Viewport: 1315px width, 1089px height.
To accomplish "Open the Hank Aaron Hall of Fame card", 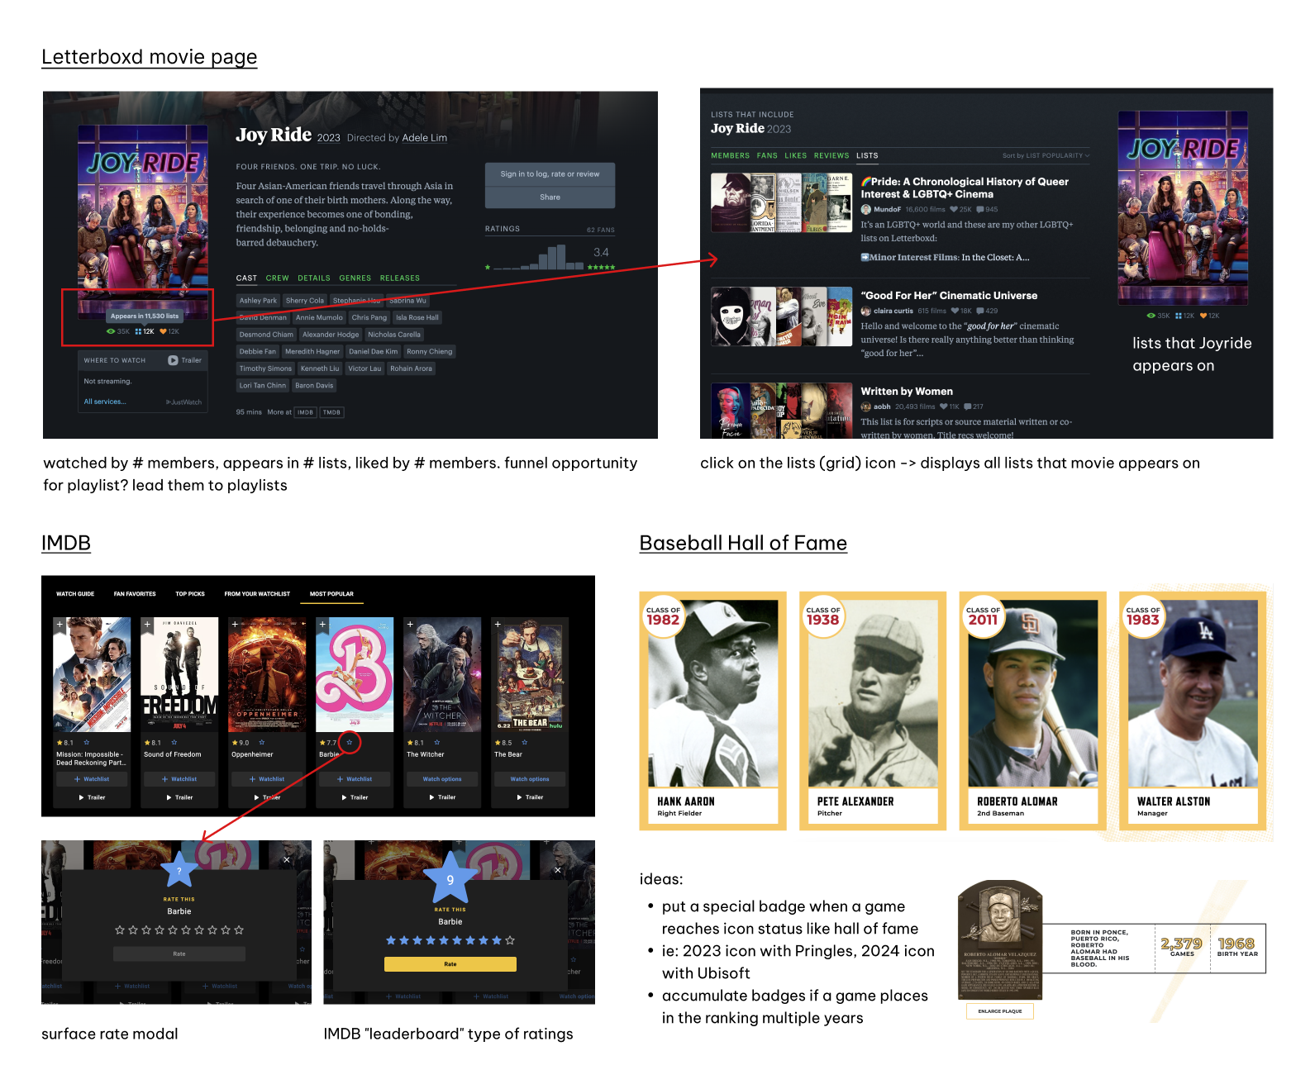I will 712,711.
